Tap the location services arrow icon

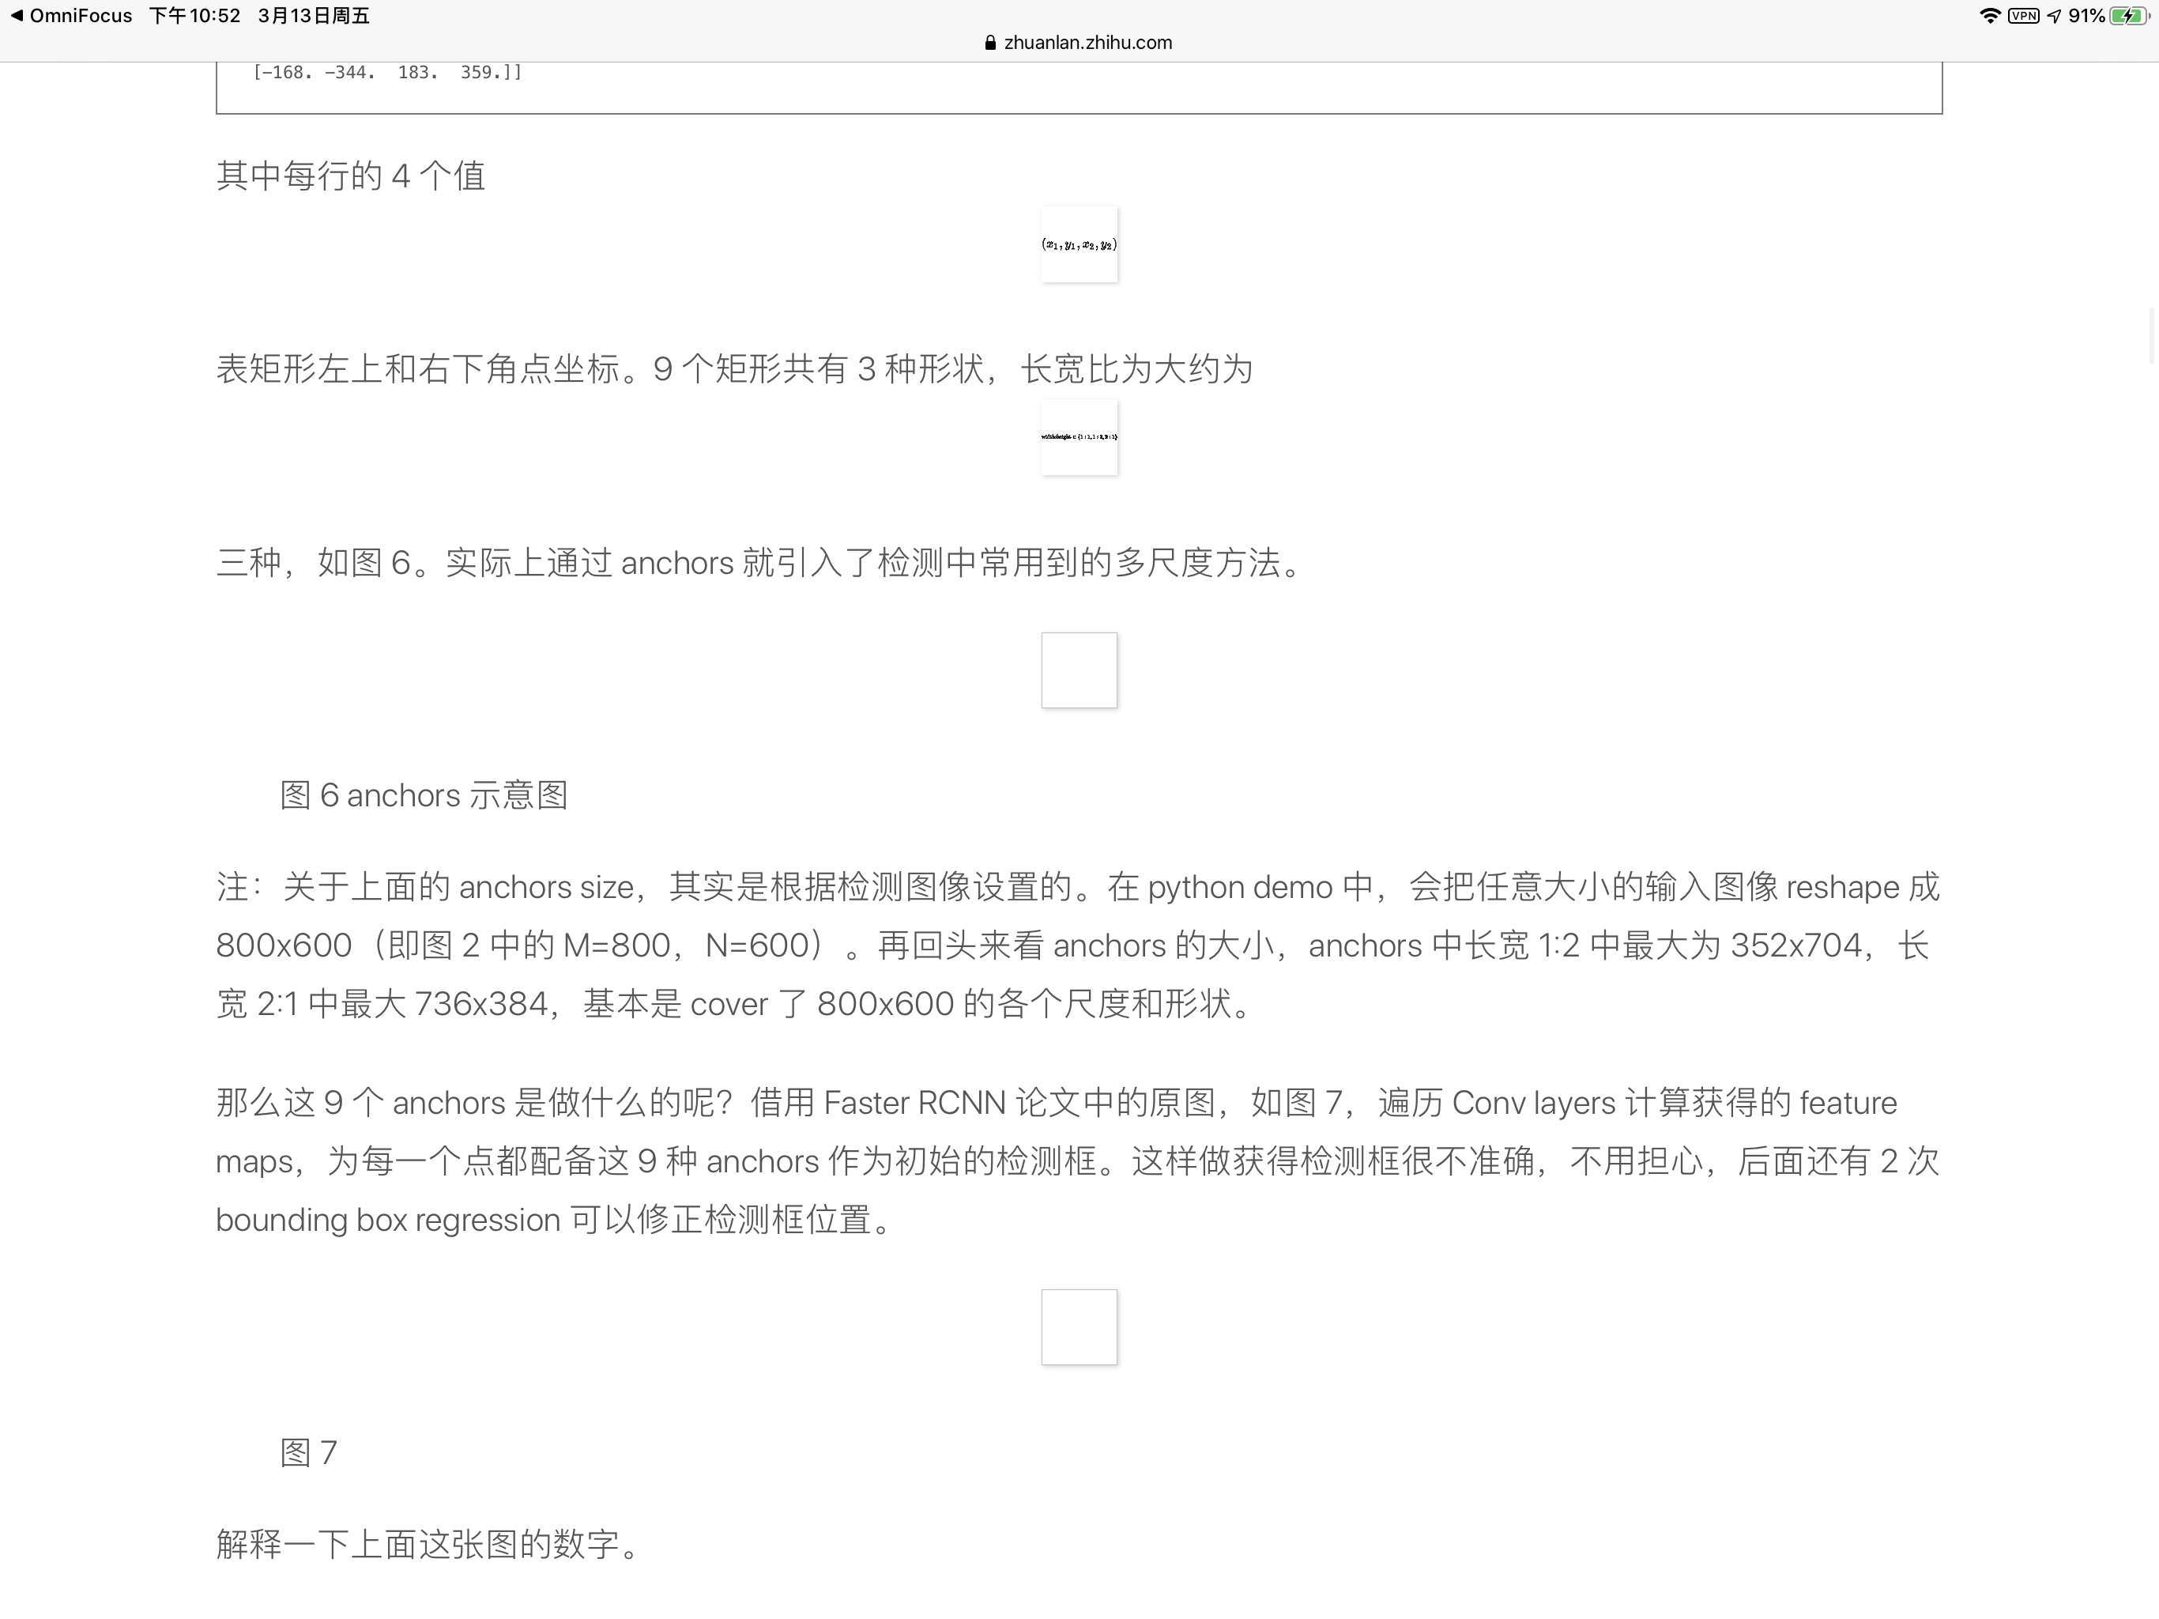2054,15
